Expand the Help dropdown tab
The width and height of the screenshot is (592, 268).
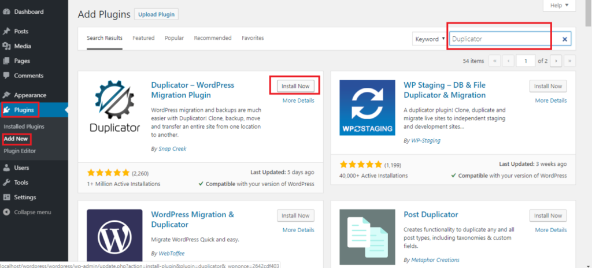point(559,5)
